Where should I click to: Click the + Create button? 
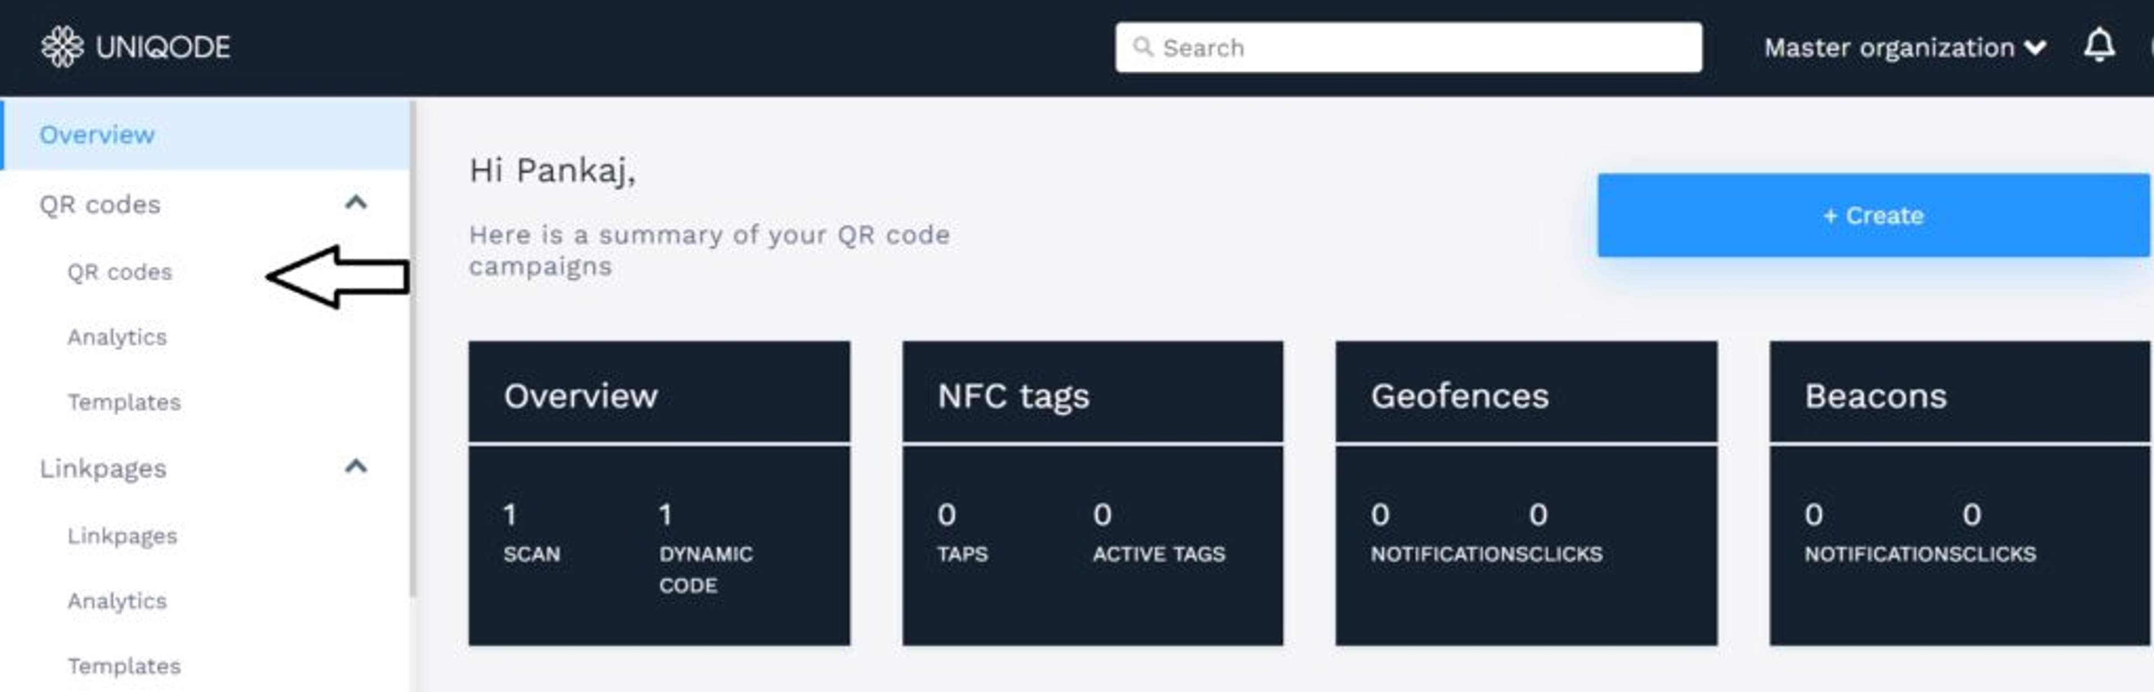(1873, 216)
